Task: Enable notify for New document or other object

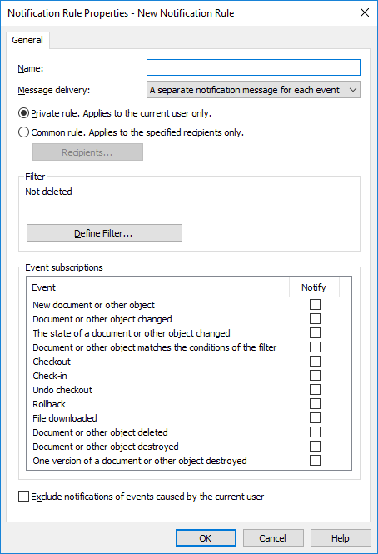Action: [x=315, y=305]
